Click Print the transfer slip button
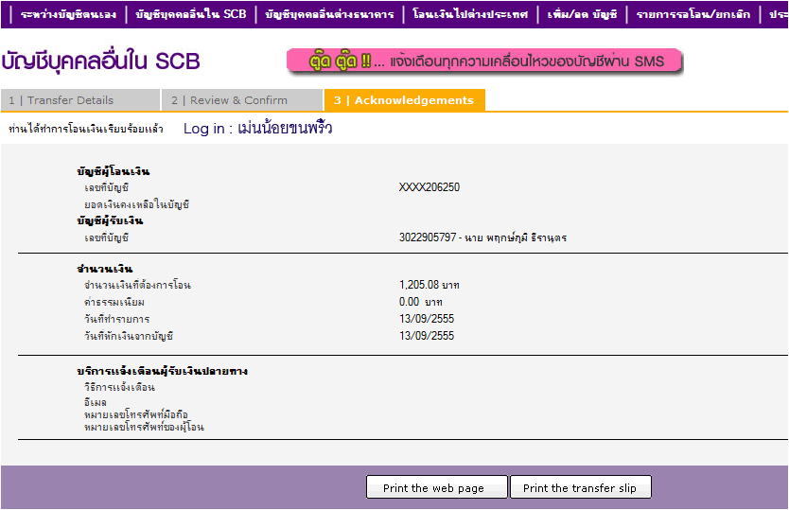The width and height of the screenshot is (789, 510). pyautogui.click(x=581, y=487)
